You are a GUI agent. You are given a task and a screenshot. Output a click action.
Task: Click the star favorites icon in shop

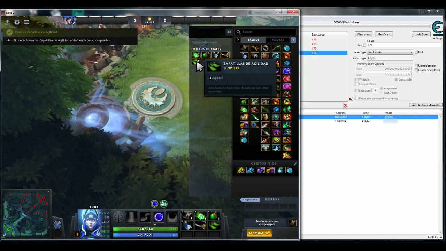click(293, 40)
